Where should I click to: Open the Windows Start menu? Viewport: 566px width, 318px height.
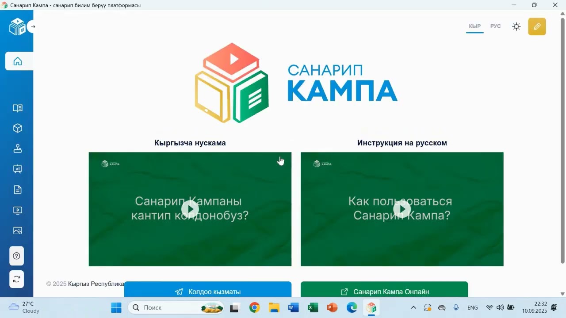coord(116,307)
